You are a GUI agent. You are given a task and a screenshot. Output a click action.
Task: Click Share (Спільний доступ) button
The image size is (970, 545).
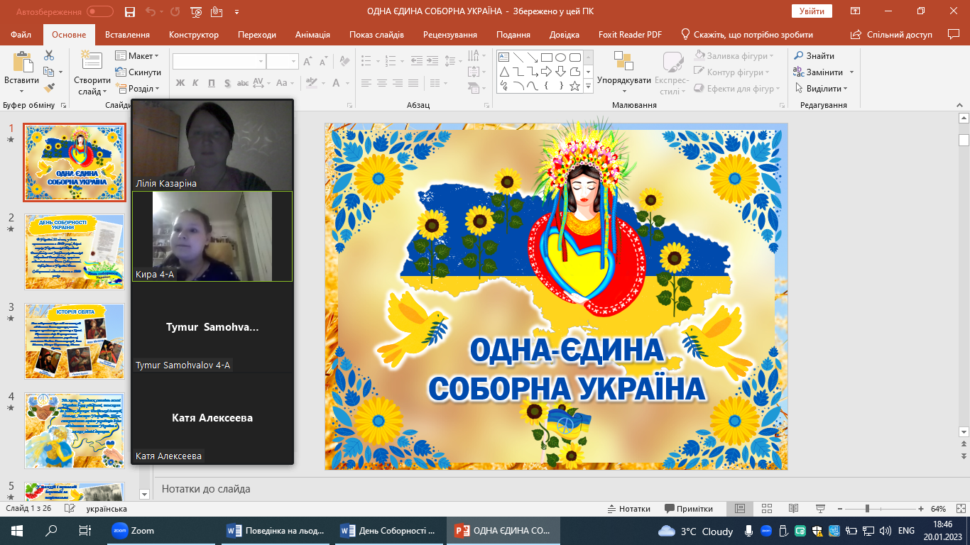pos(893,35)
